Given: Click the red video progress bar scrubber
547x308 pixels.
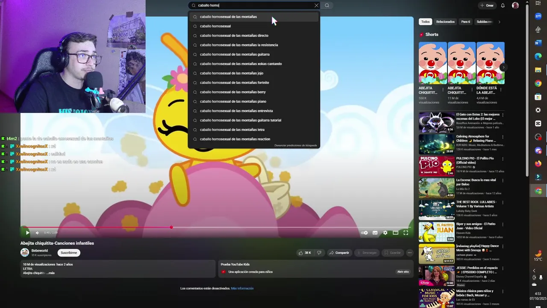Looking at the screenshot, I should (x=171, y=227).
